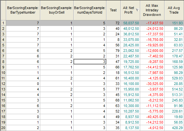Viewport: 184px width, 131px height.
Task: Select row number 12 header
Action: pyautogui.click(x=3, y=84)
